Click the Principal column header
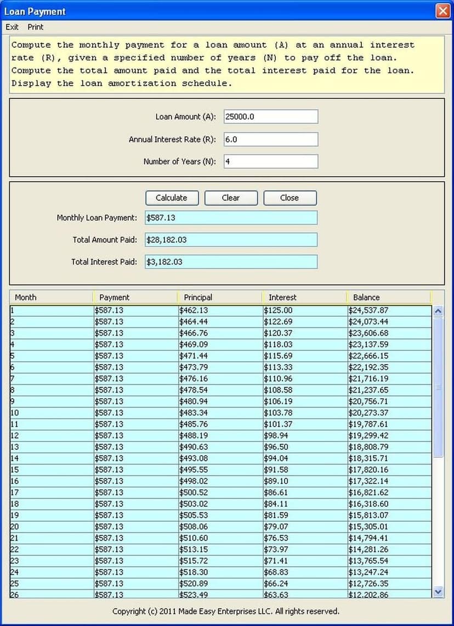 point(220,298)
